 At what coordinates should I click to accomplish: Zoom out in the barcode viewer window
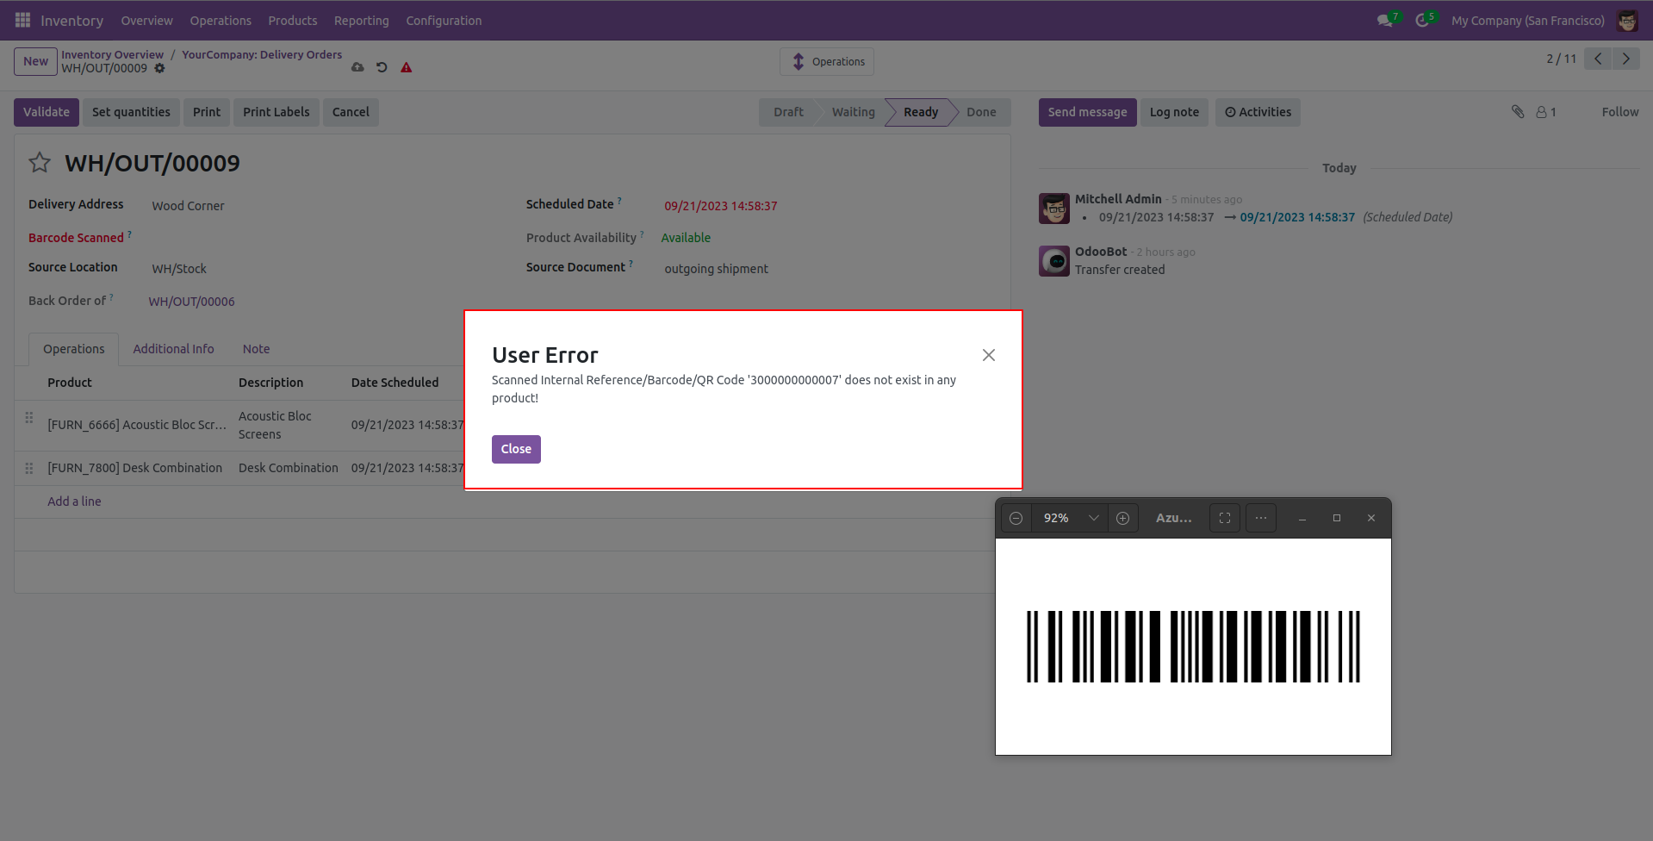click(x=1016, y=518)
